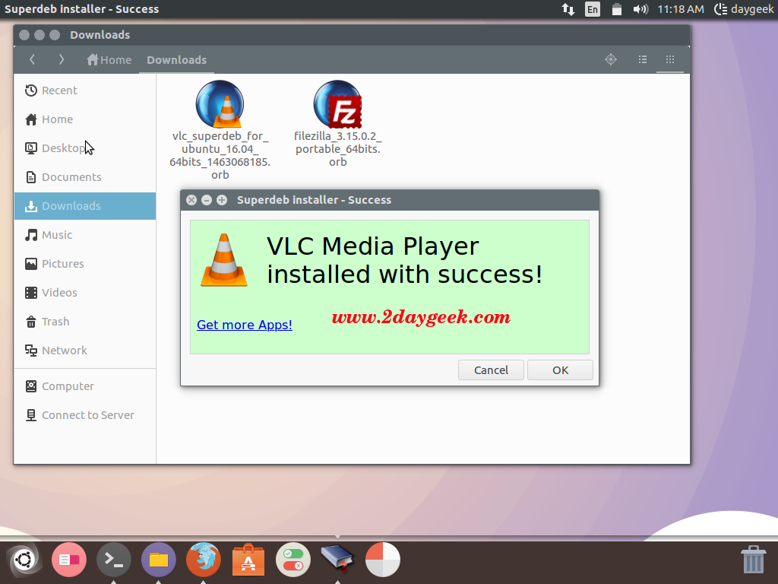Screen dimensions: 778x584
Task: Open the Trash bin in the dock
Action: 753,560
